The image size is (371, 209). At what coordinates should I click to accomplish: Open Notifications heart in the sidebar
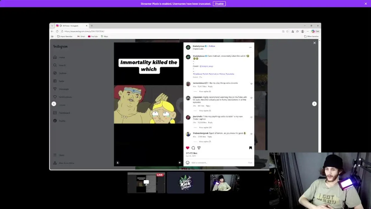tap(62, 97)
